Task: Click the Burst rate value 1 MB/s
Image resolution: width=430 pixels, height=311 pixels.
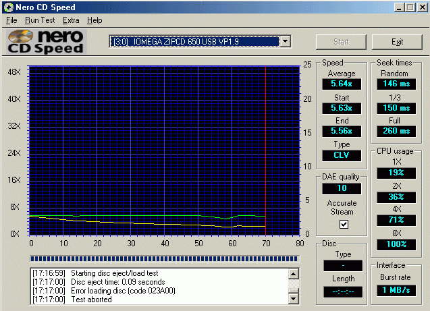Action: point(396,290)
